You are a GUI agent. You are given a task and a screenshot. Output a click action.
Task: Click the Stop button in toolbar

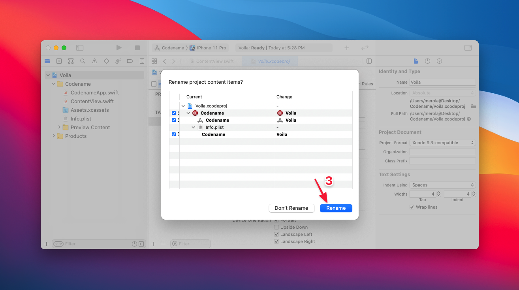pos(137,48)
